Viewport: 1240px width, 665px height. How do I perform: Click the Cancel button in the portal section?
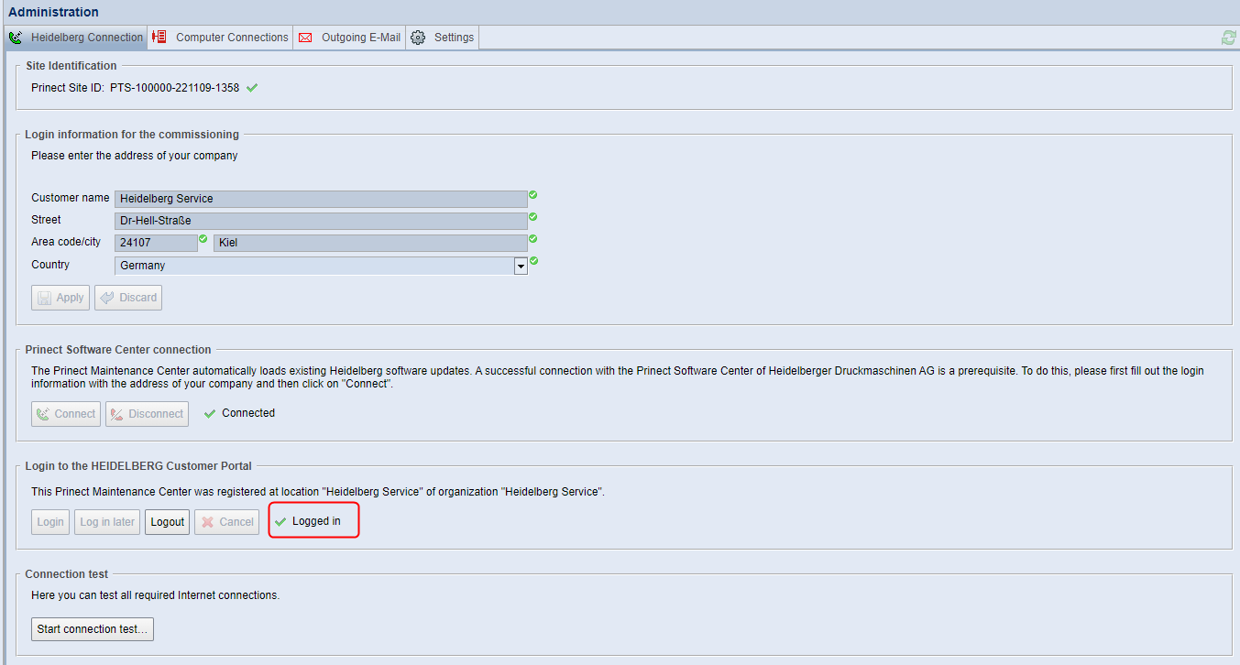226,520
